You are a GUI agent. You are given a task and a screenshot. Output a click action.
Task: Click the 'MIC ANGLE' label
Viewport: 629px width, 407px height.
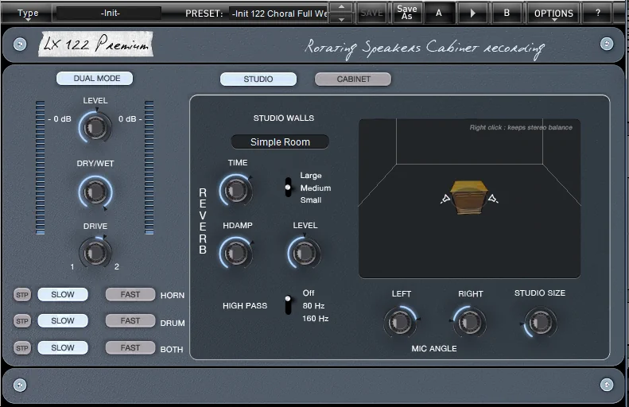click(x=434, y=348)
